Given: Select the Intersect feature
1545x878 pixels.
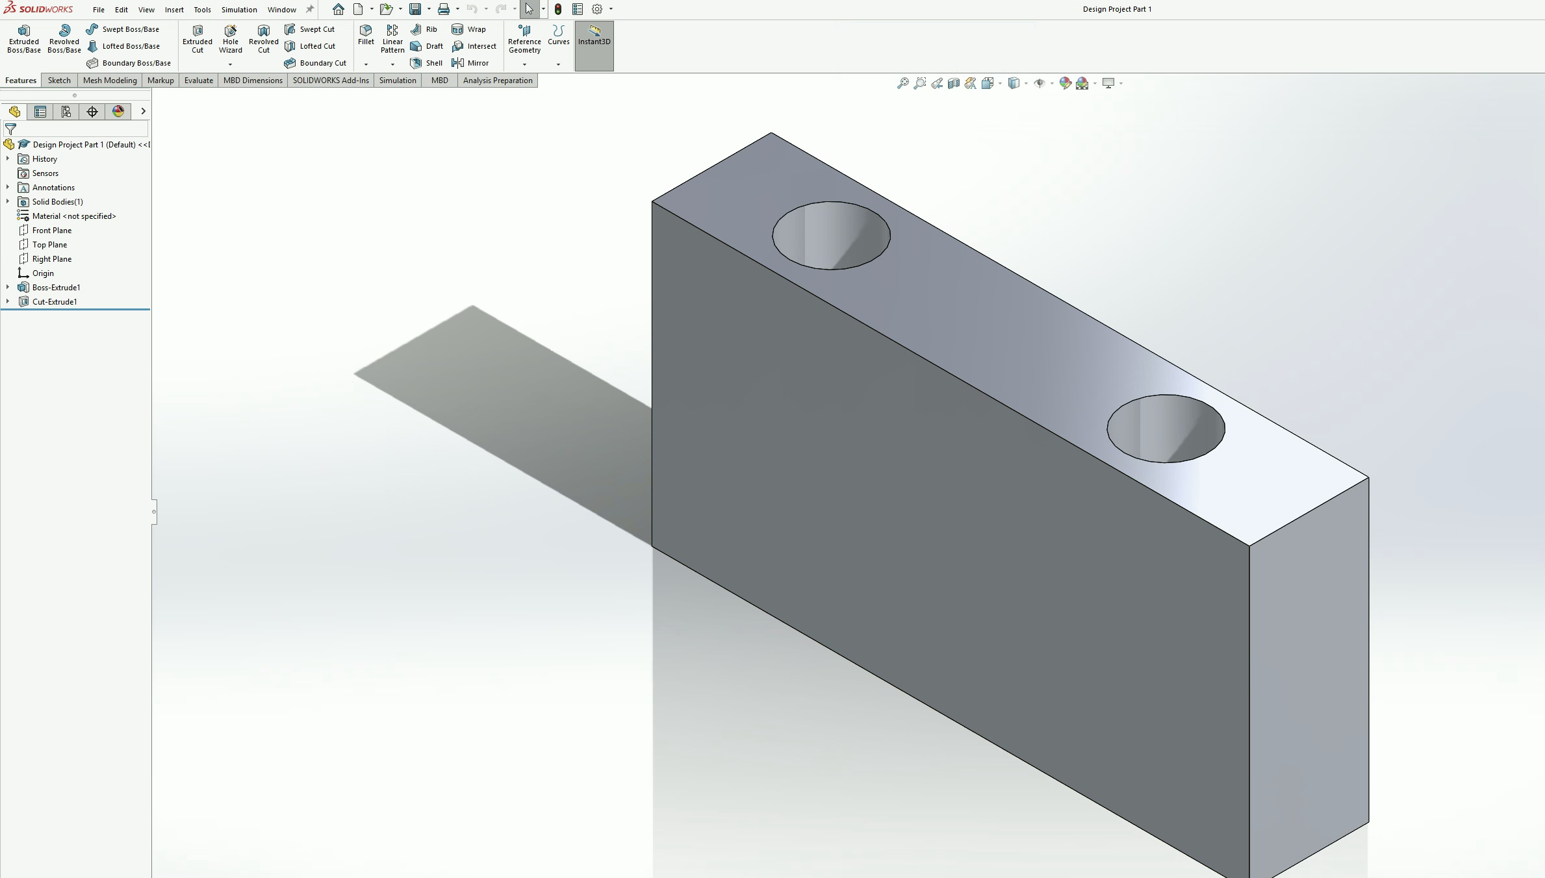Looking at the screenshot, I should [x=474, y=46].
